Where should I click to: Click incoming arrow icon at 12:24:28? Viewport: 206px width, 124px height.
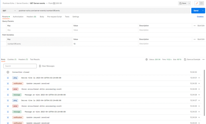pyautogui.click(x=8, y=95)
